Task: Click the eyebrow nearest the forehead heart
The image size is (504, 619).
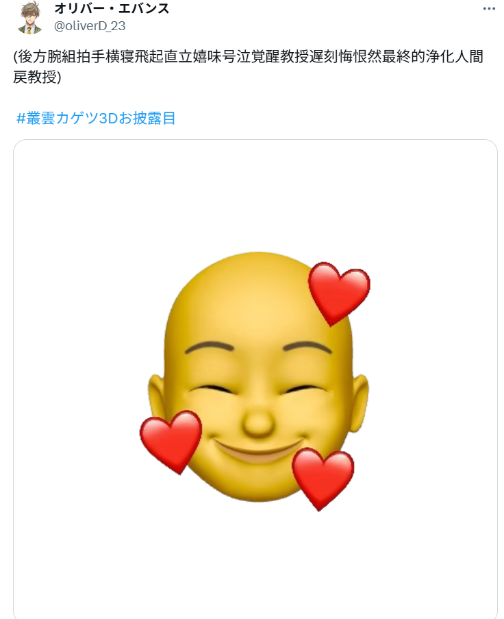Action: pos(307,348)
